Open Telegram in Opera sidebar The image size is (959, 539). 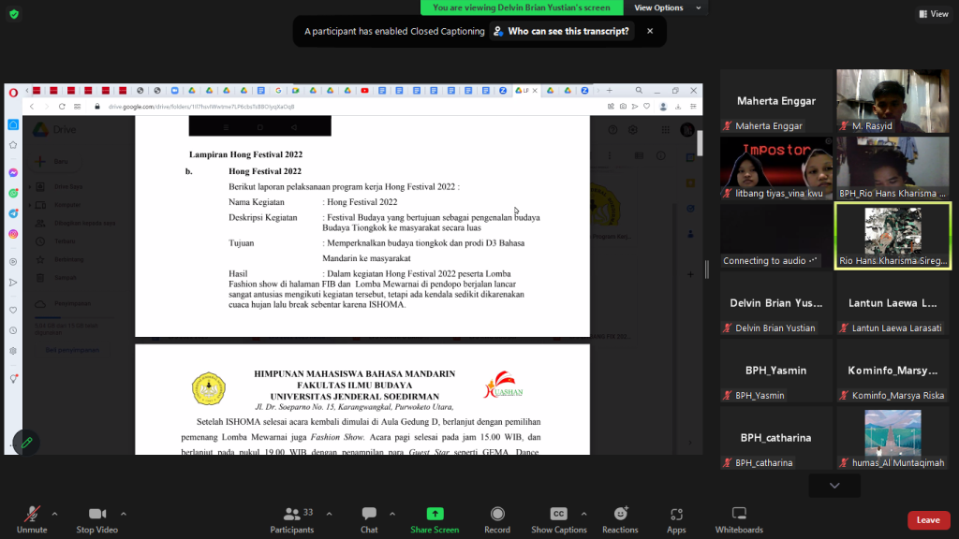[13, 213]
